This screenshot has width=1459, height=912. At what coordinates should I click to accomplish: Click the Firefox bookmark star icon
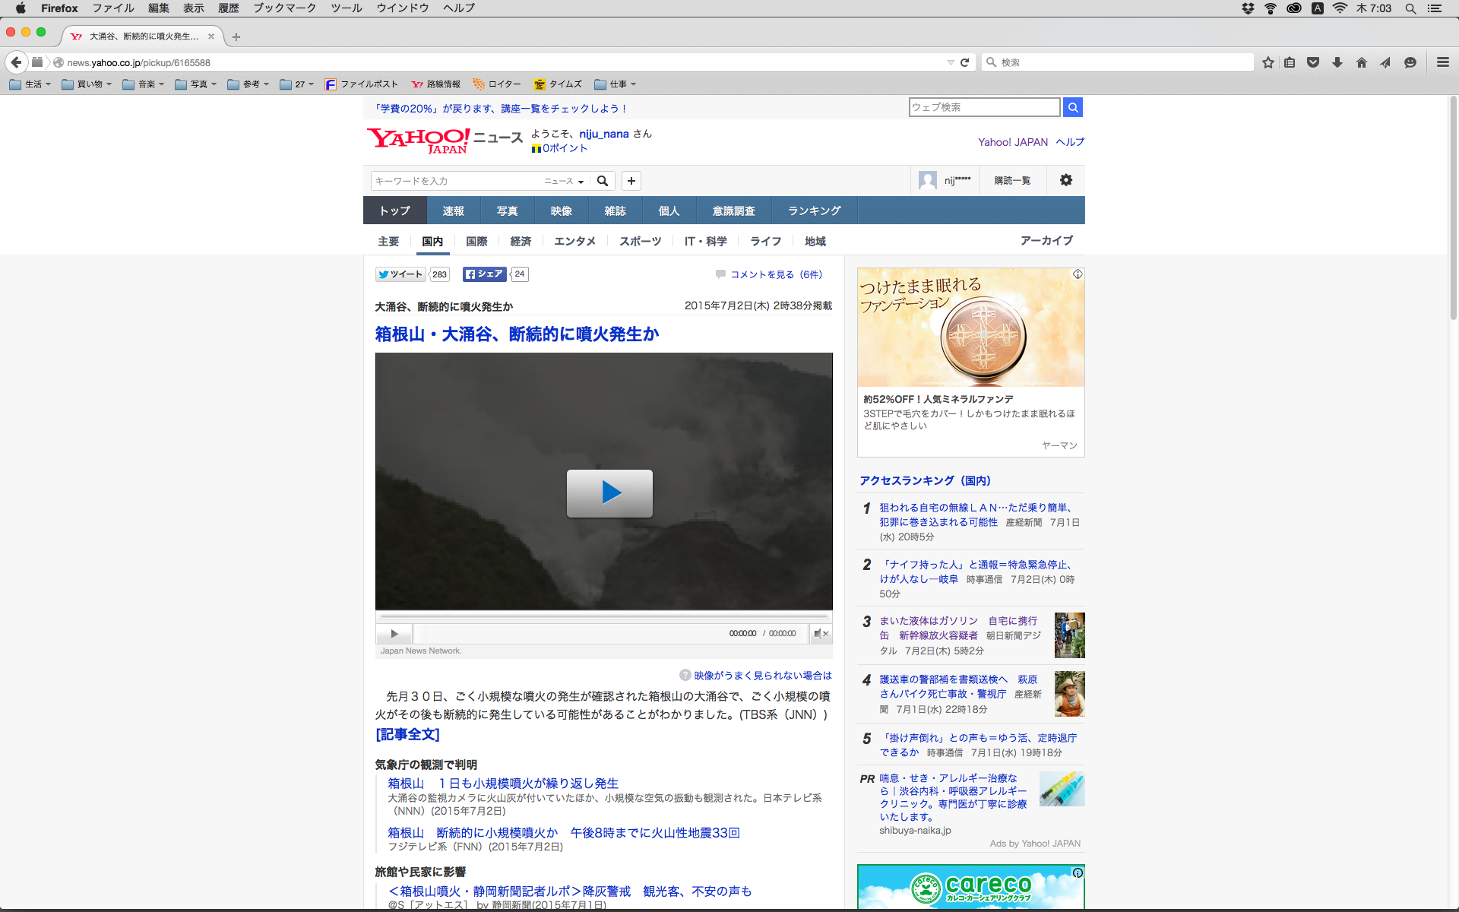(x=1268, y=62)
